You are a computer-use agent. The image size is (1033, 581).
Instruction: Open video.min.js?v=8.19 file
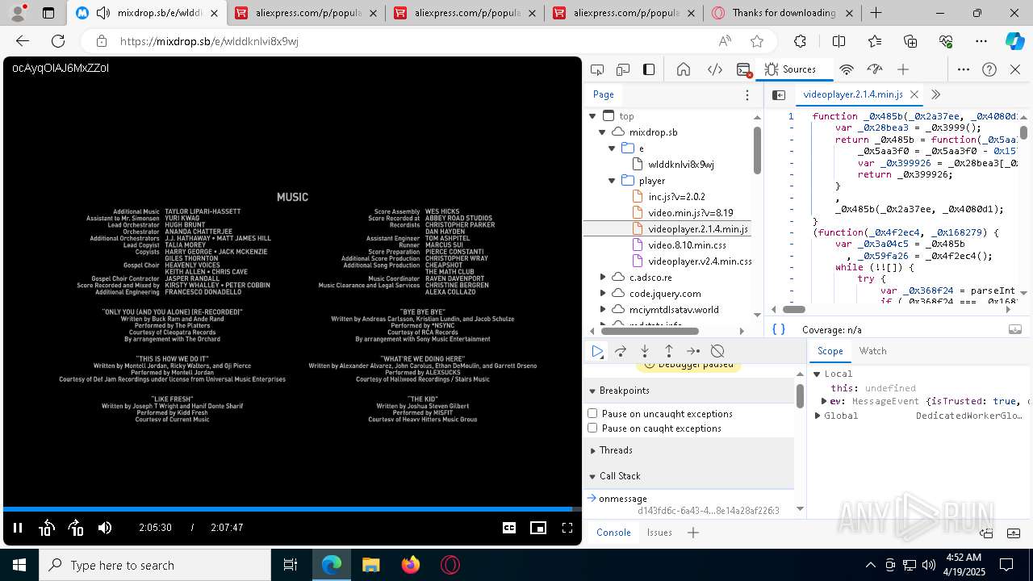pyautogui.click(x=683, y=213)
